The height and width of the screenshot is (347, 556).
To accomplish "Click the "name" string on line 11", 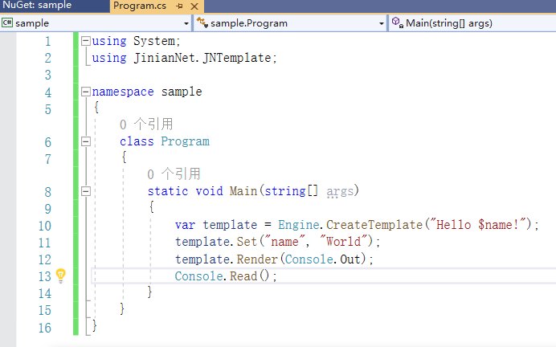I will 284,242.
